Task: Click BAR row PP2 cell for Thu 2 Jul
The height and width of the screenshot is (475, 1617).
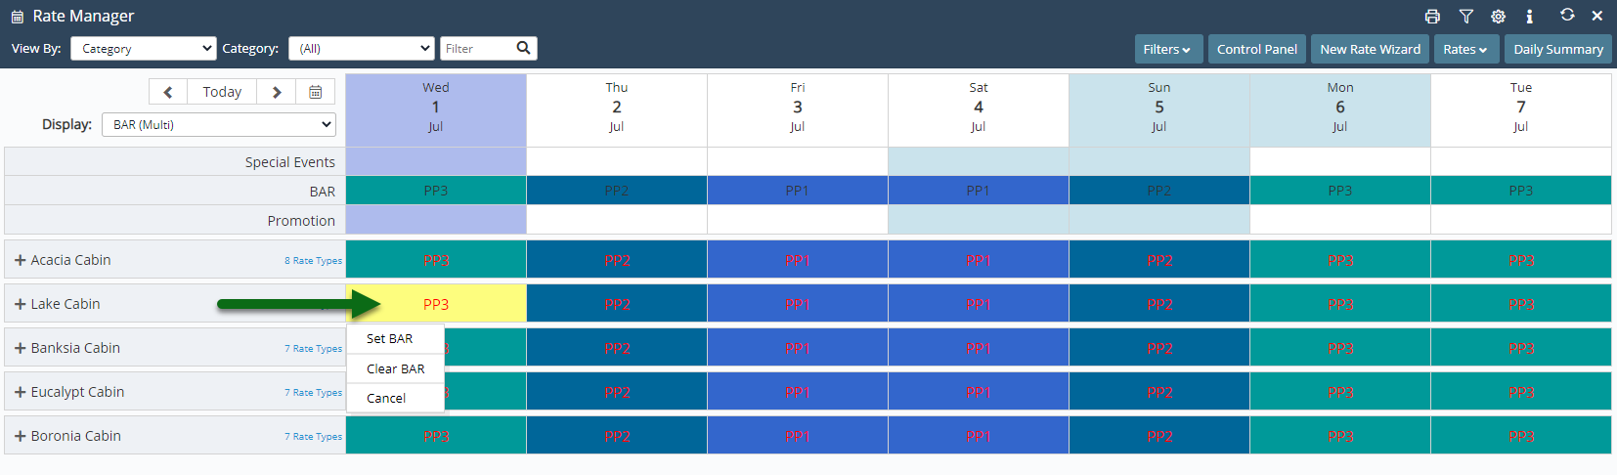Action: tap(617, 191)
